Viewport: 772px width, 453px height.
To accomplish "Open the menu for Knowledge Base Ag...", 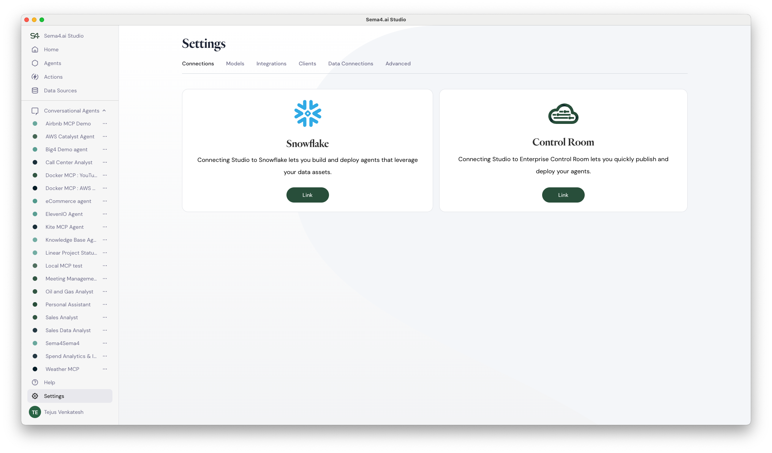I will (x=105, y=240).
